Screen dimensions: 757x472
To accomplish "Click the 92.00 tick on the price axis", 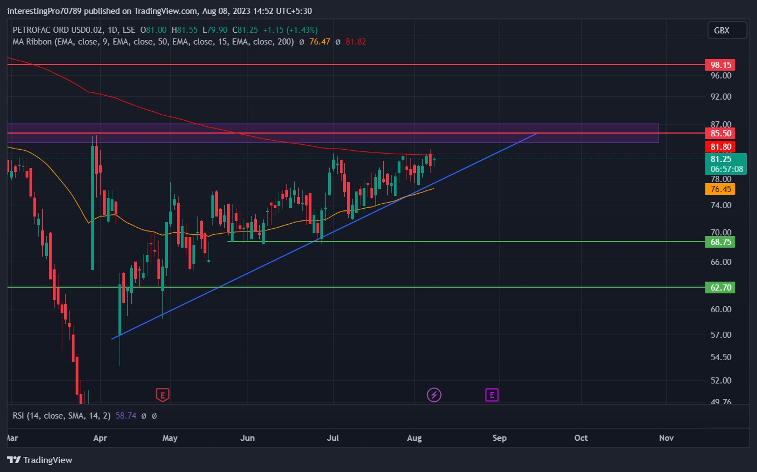I will point(720,97).
